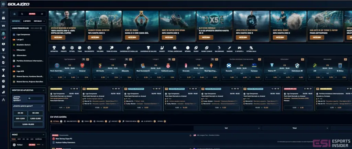Image resolution: width=352 pixels, height=149 pixels.
Task: Switch live section to Hockey tab
Action: [x=114, y=121]
